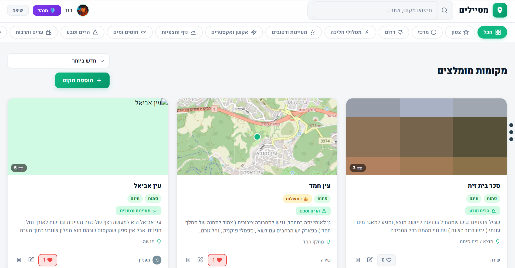515x268 pixels.
Task: Toggle like on עין אביאל card
Action: tap(48, 260)
